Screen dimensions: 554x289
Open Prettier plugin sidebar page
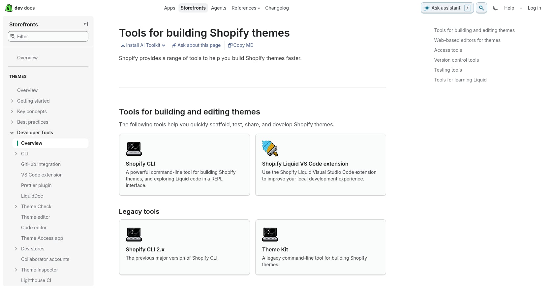36,185
